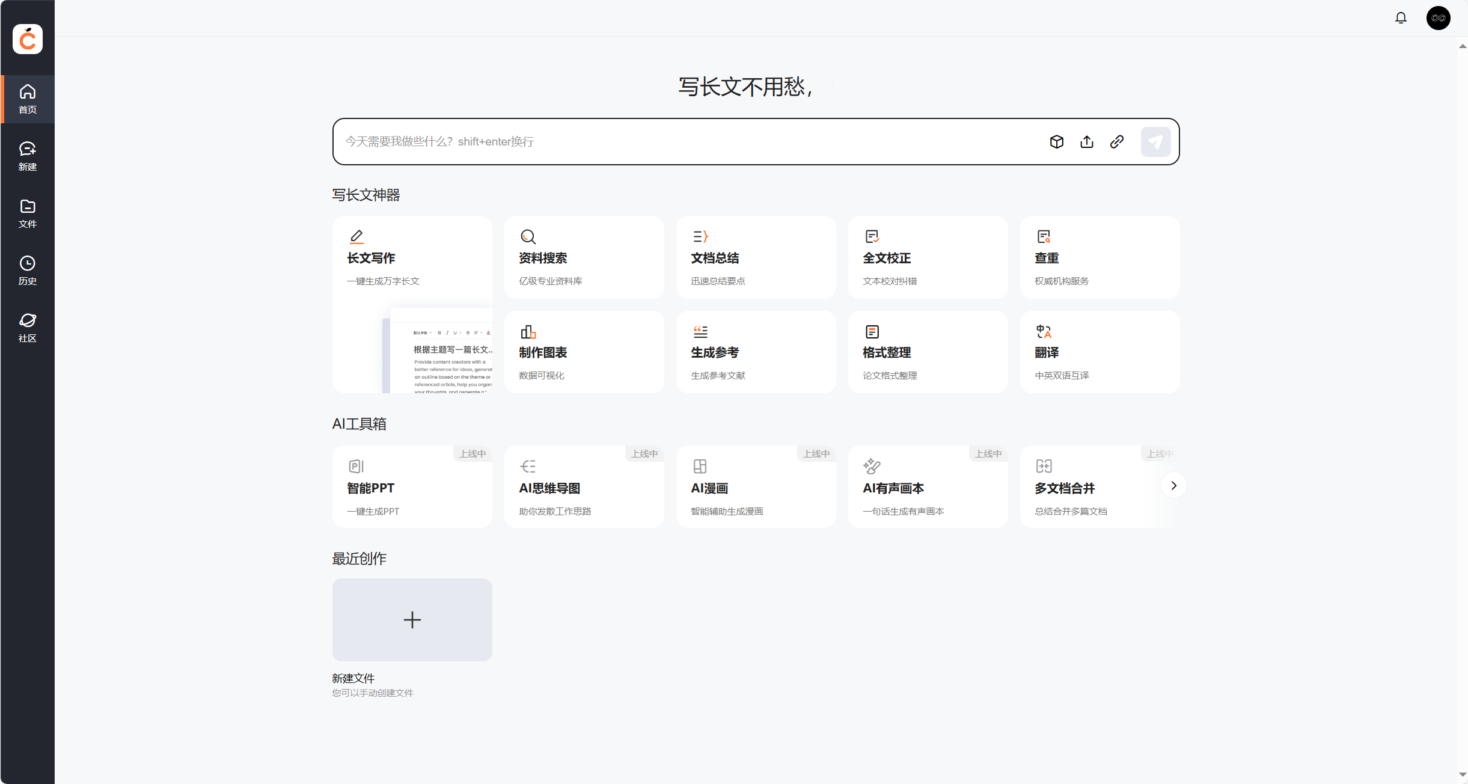Click the prompt input field
The width and height of the screenshot is (1468, 784).
(661, 141)
